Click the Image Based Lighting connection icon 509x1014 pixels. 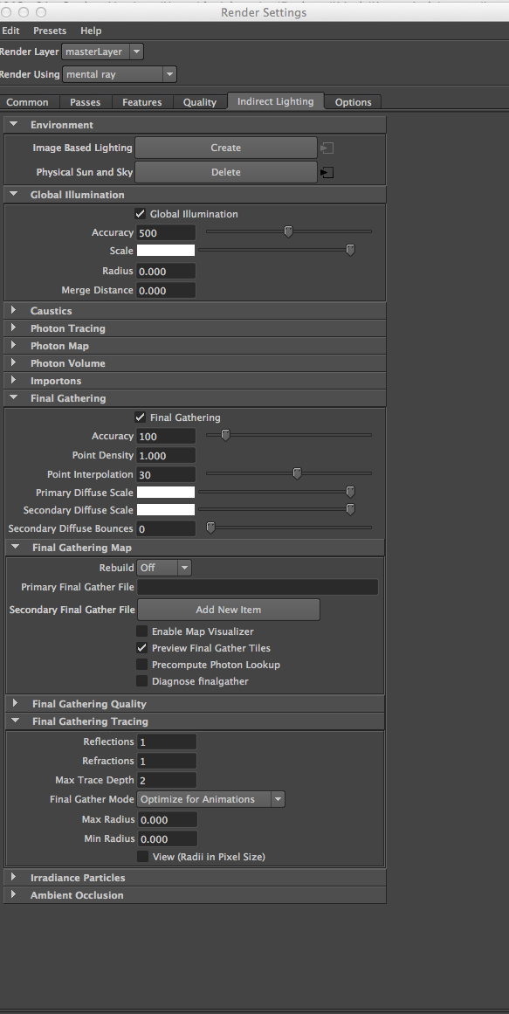click(327, 148)
